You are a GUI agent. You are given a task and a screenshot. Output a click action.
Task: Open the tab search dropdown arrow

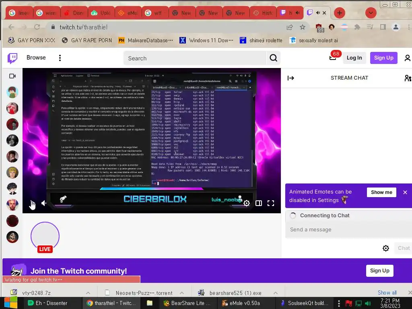point(371,13)
